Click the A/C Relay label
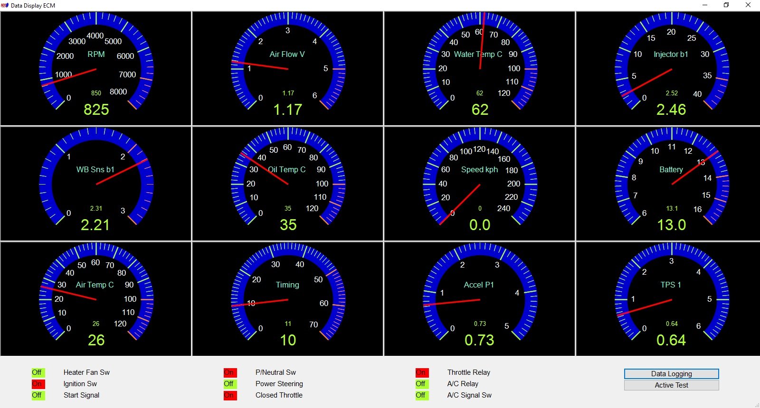Image resolution: width=760 pixels, height=408 pixels. pyautogui.click(x=463, y=384)
